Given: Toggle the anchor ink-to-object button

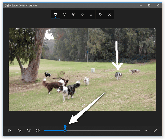Looking at the screenshot, I should click(91, 15).
